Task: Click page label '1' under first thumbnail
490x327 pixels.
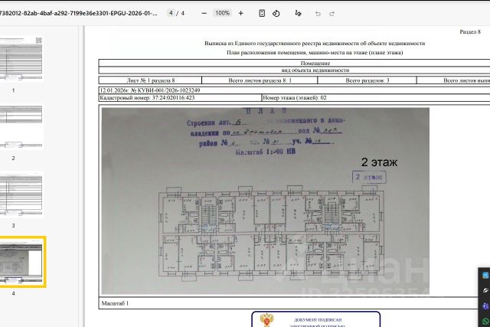Action: (x=13, y=90)
